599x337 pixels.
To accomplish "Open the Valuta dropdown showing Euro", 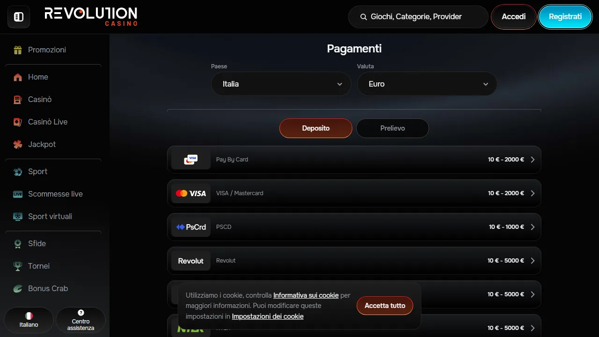I will click(427, 84).
